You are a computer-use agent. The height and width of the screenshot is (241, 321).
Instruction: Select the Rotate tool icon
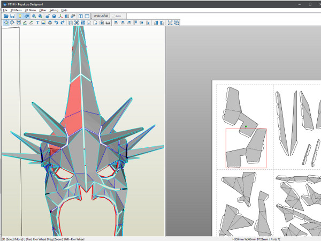point(12,22)
